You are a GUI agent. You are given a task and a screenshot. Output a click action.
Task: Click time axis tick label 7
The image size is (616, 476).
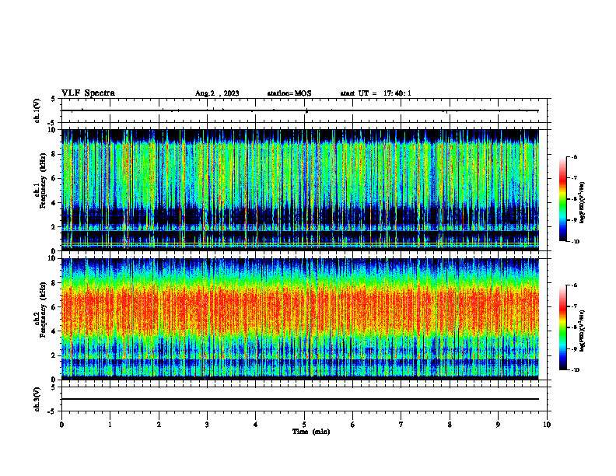[401, 425]
